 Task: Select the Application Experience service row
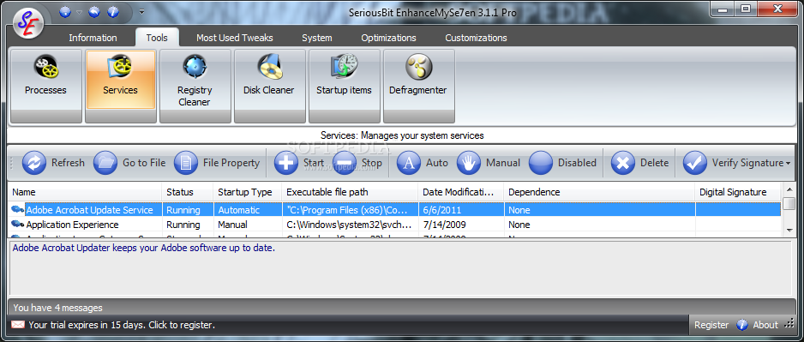394,225
